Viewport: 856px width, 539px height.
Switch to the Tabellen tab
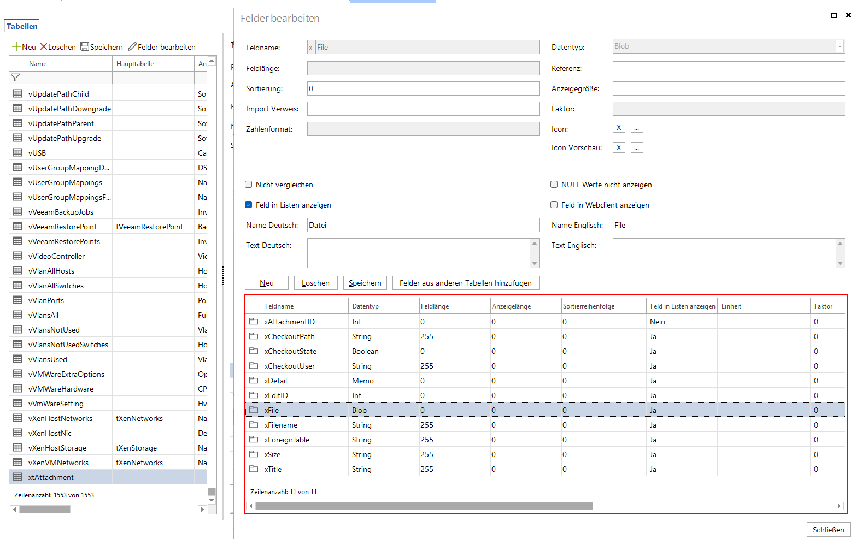[22, 26]
